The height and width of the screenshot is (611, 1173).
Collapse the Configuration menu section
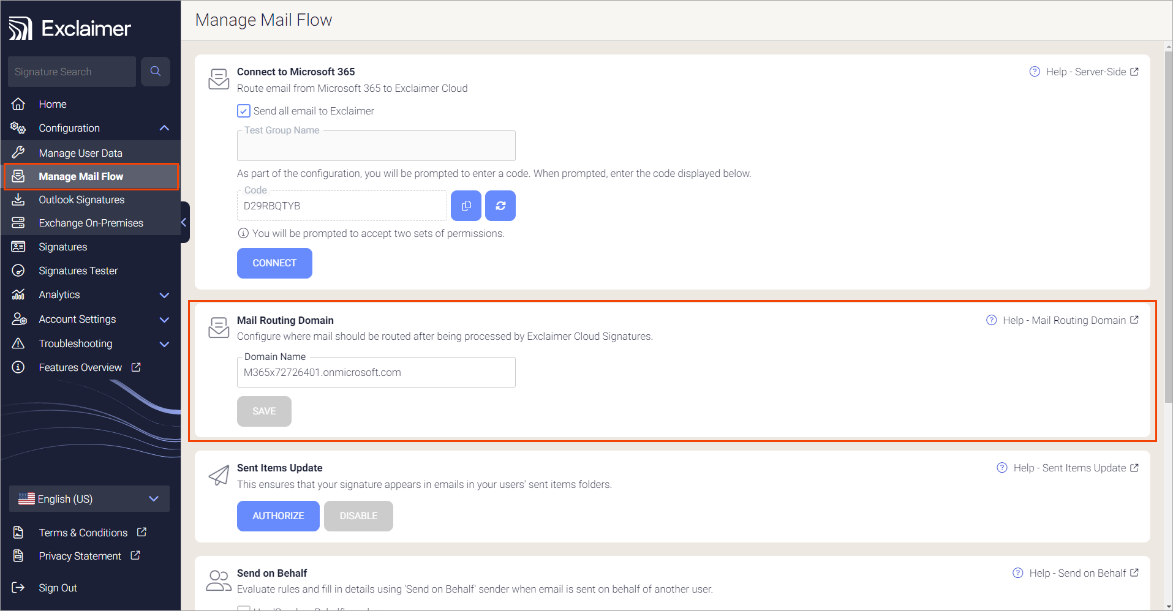[x=164, y=128]
